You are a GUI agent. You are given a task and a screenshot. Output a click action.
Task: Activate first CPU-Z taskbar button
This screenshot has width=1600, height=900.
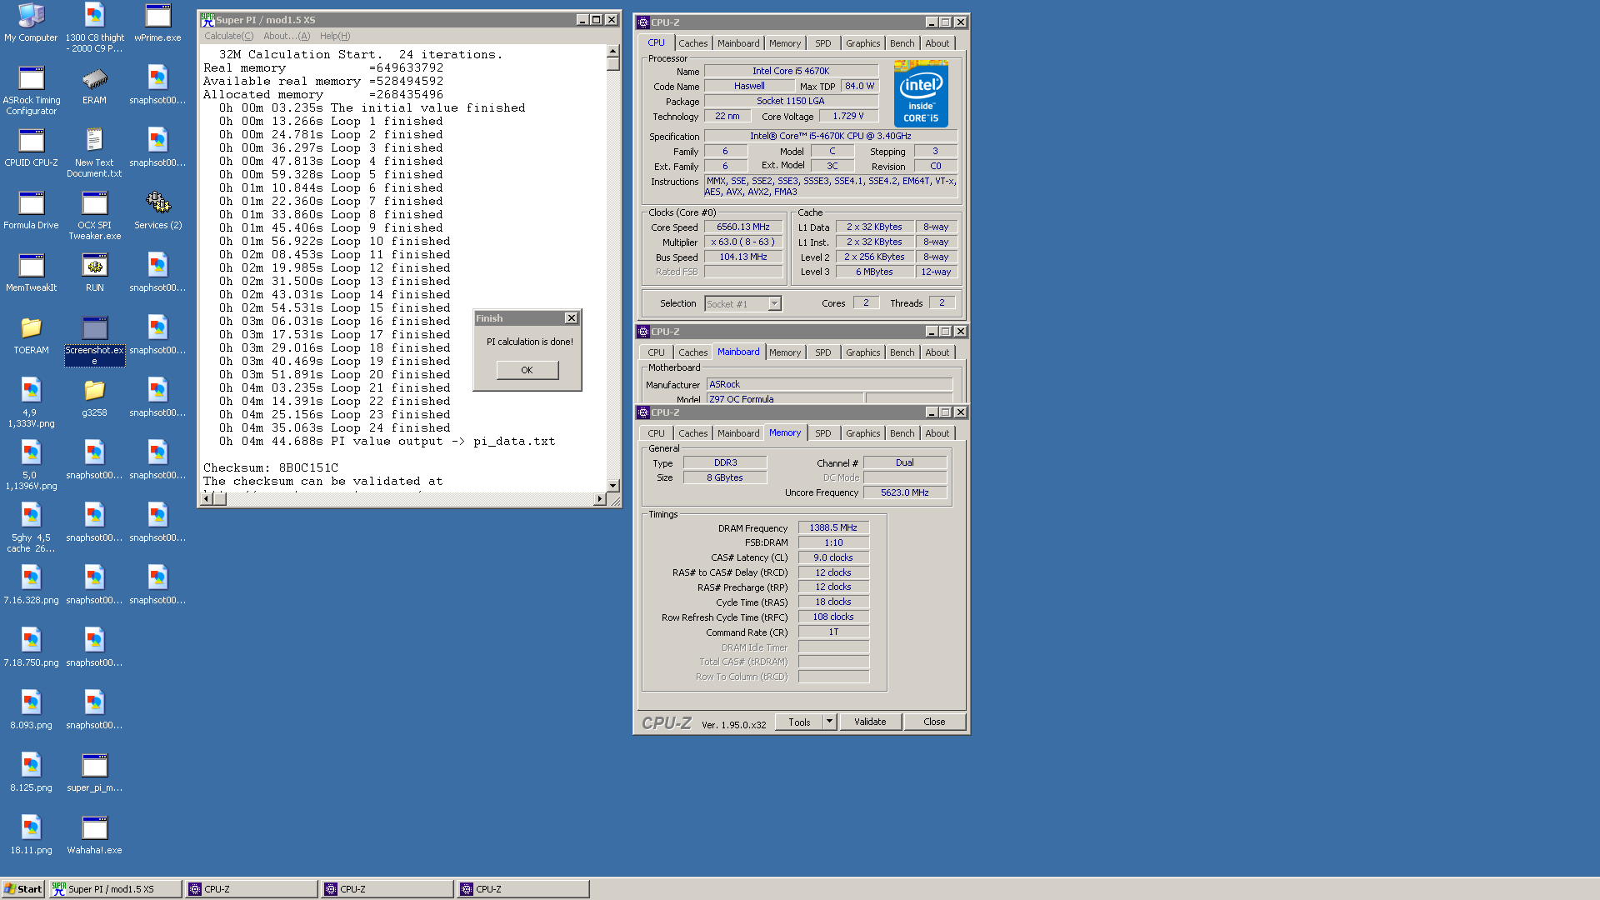252,889
